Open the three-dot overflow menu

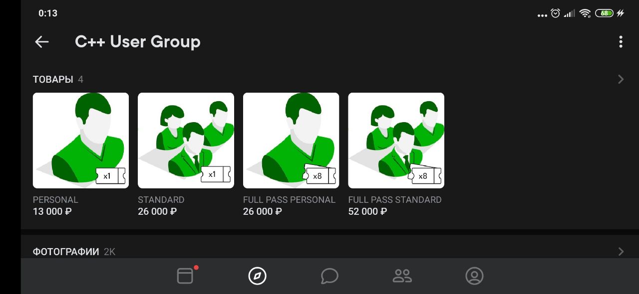tap(621, 42)
